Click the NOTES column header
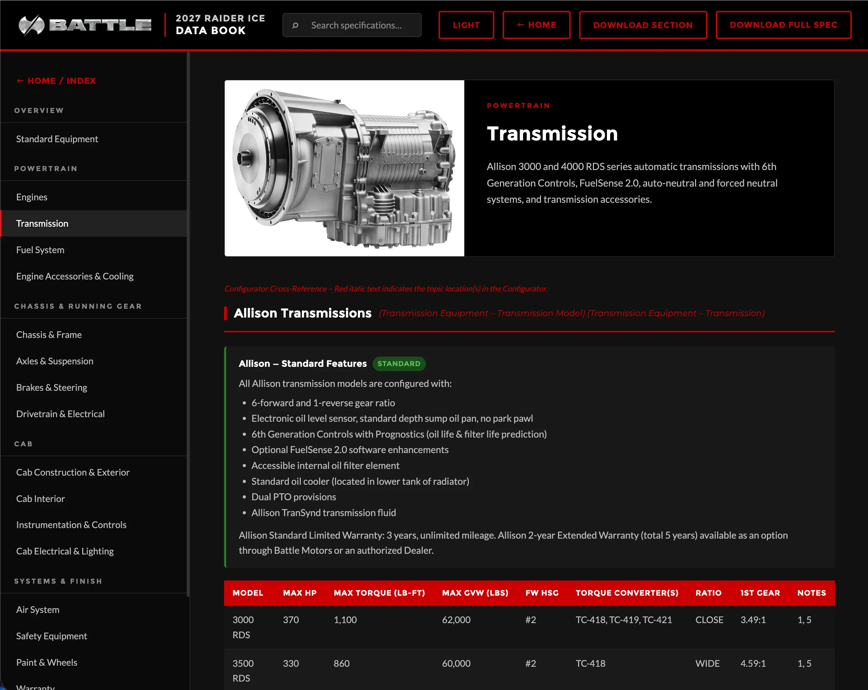This screenshot has height=690, width=868. [x=812, y=593]
